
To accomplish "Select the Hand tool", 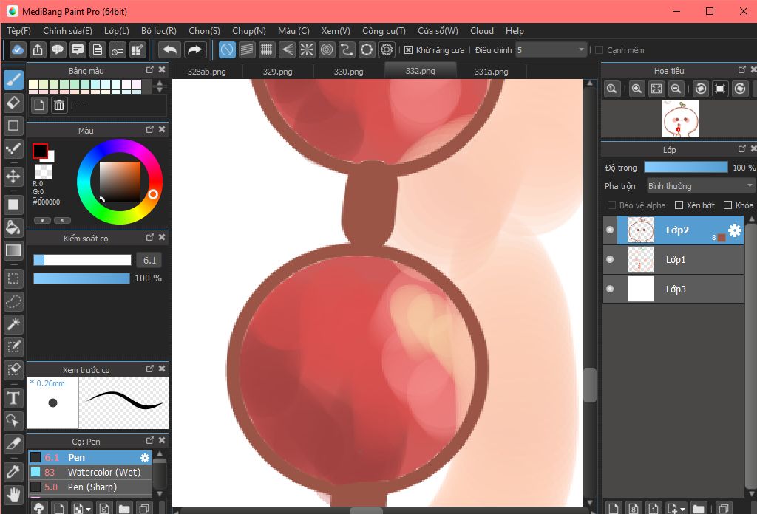I will tap(13, 494).
